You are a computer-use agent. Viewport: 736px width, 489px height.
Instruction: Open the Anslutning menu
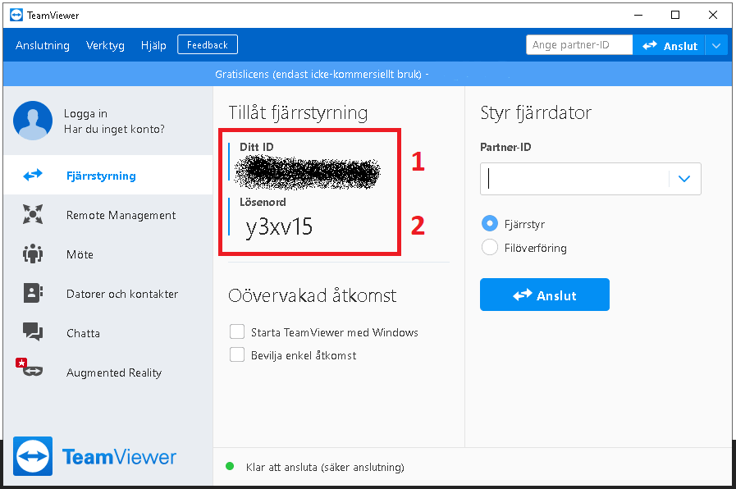42,45
